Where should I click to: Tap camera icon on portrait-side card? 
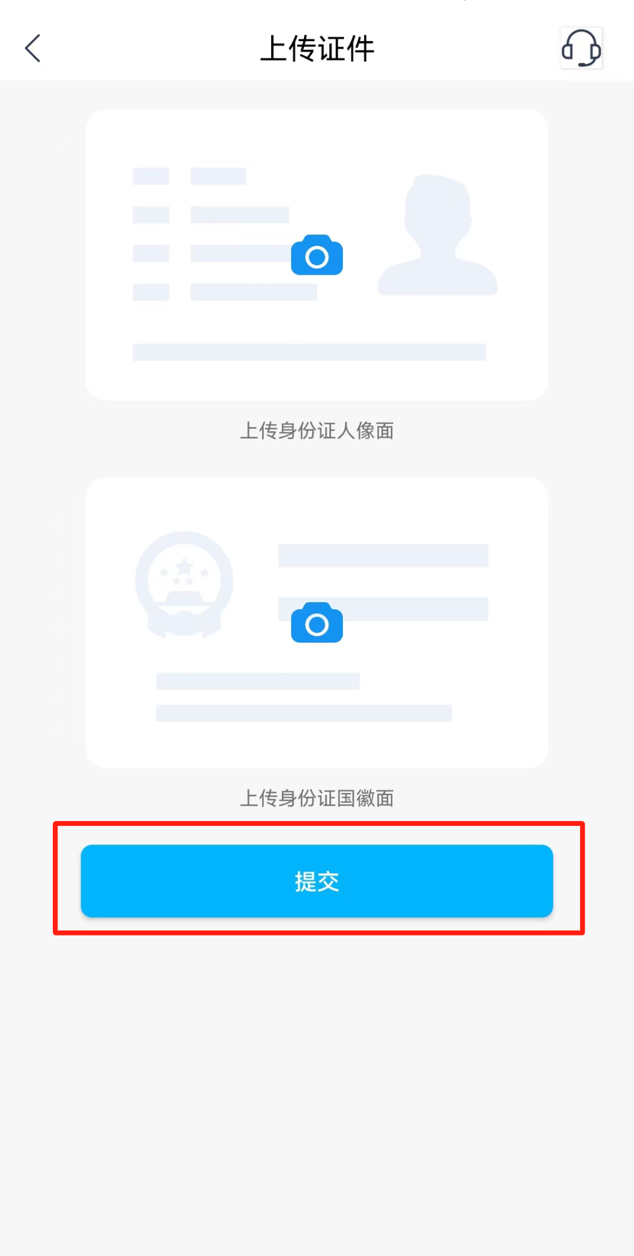tap(317, 255)
